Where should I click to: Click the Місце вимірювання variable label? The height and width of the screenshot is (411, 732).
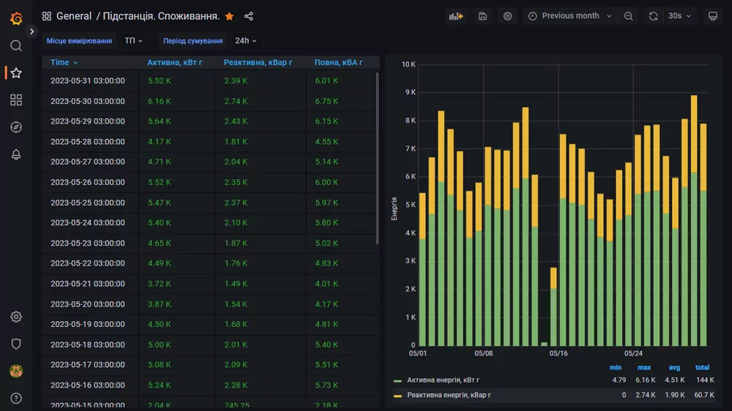pyautogui.click(x=79, y=41)
